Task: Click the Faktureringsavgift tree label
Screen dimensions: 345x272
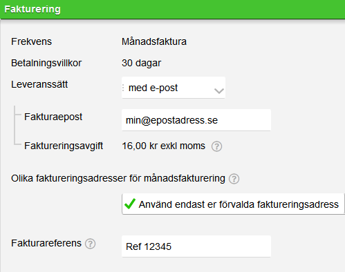Action: (64, 146)
